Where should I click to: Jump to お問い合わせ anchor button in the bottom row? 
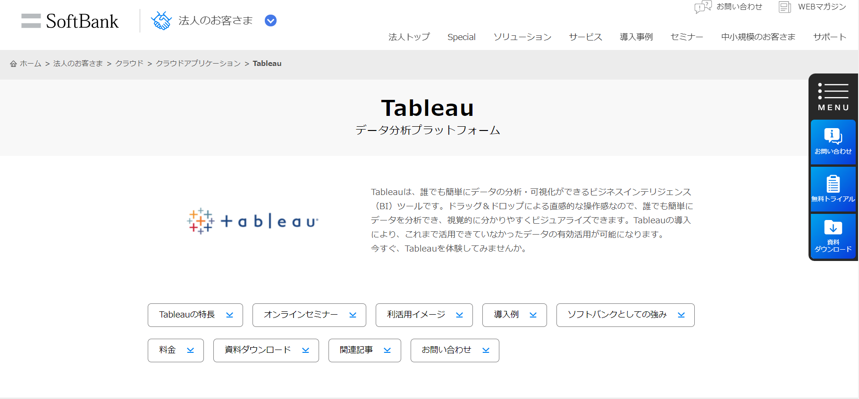click(455, 350)
